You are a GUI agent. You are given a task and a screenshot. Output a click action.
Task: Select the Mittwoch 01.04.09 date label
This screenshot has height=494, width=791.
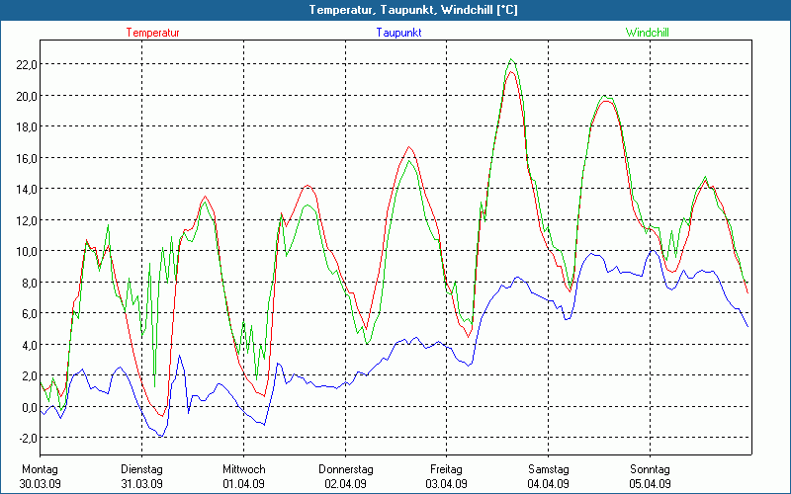tap(243, 476)
